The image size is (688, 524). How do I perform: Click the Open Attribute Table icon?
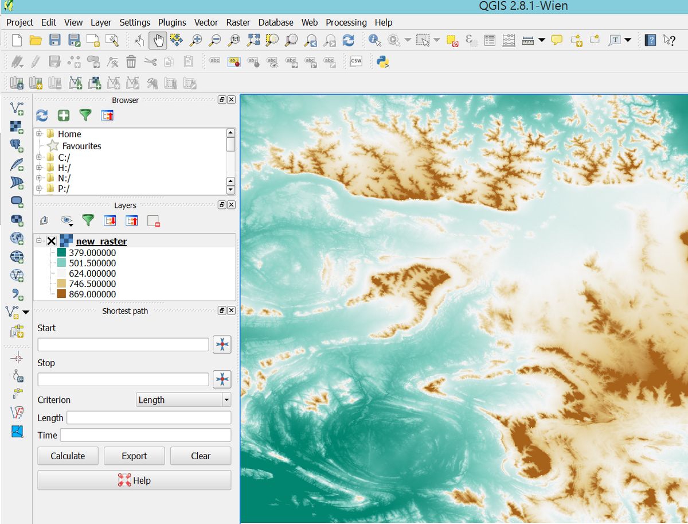coord(490,40)
